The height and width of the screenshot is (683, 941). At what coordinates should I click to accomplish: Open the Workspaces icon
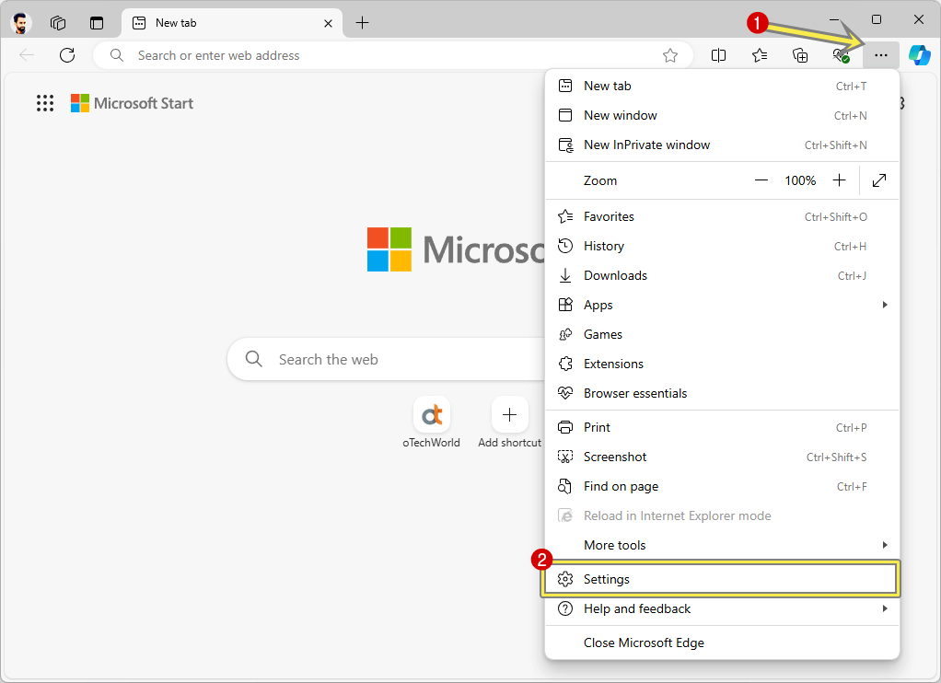(58, 23)
